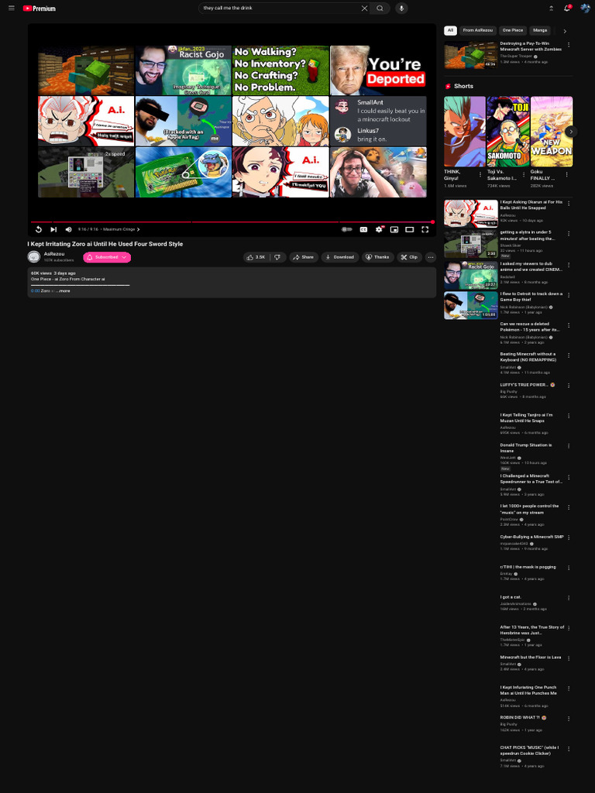Image resolution: width=595 pixels, height=793 pixels.
Task: Start voice search with microphone
Action: (x=402, y=8)
